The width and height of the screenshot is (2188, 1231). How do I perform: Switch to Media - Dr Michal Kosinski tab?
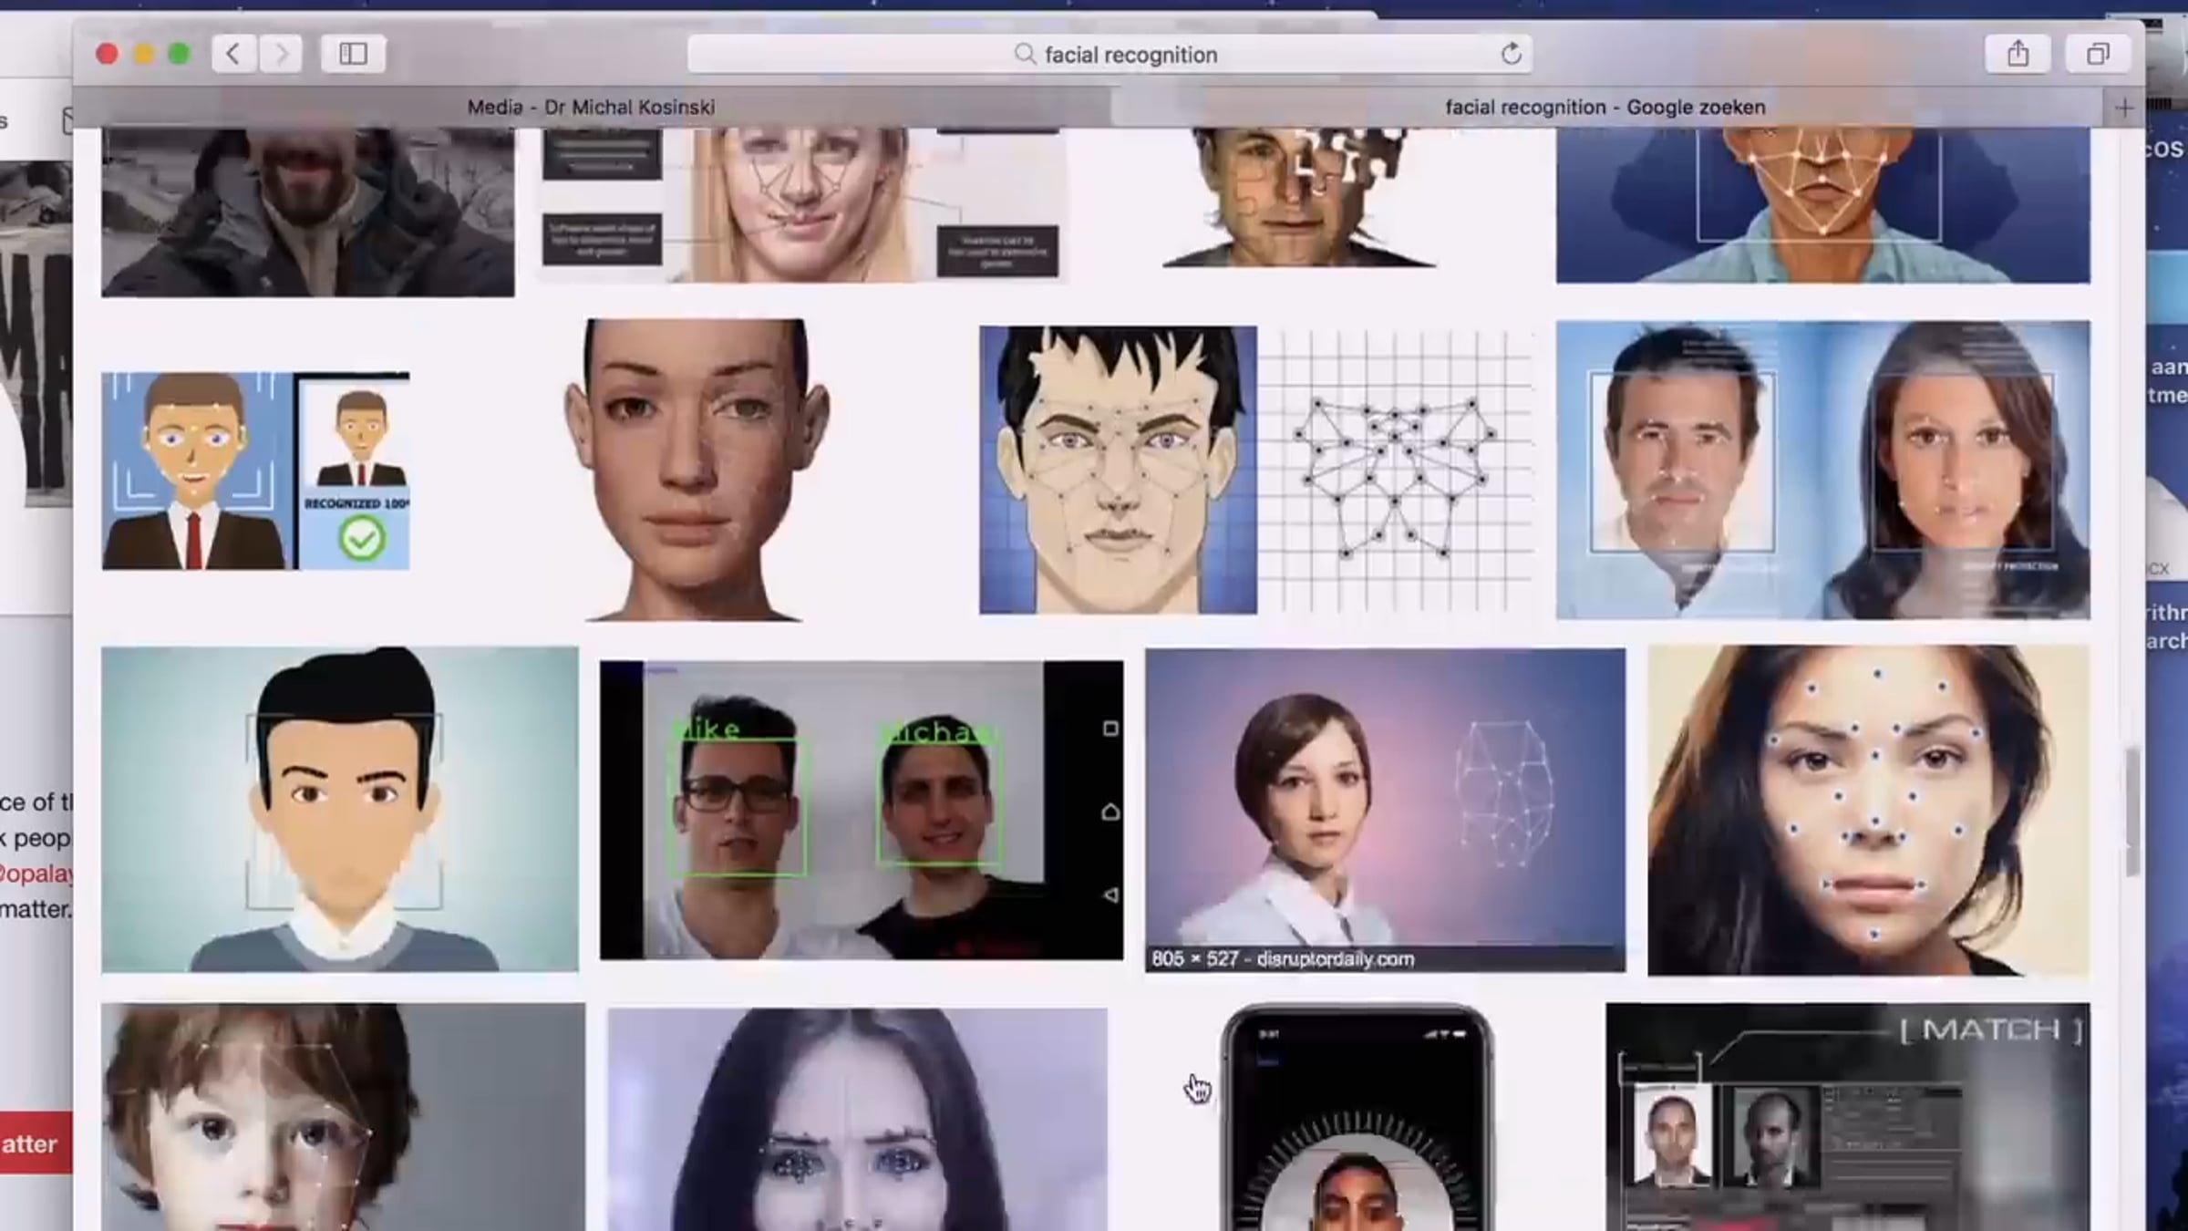point(592,108)
